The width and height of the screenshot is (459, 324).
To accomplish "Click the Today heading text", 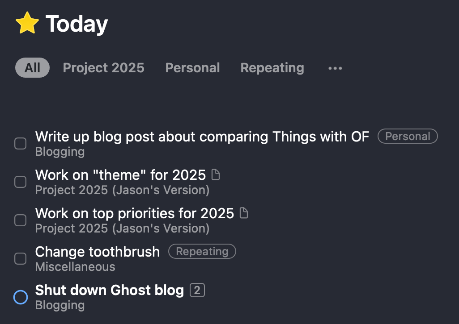I will (x=76, y=24).
